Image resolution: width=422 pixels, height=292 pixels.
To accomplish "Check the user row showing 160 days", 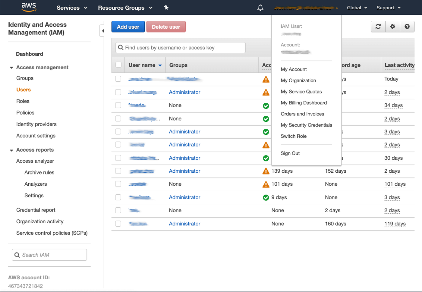I will [118, 224].
